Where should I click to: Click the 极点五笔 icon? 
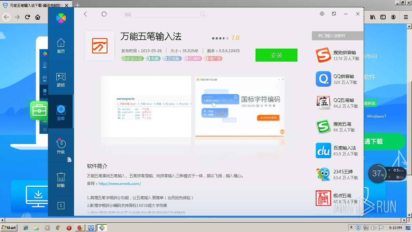click(x=323, y=198)
